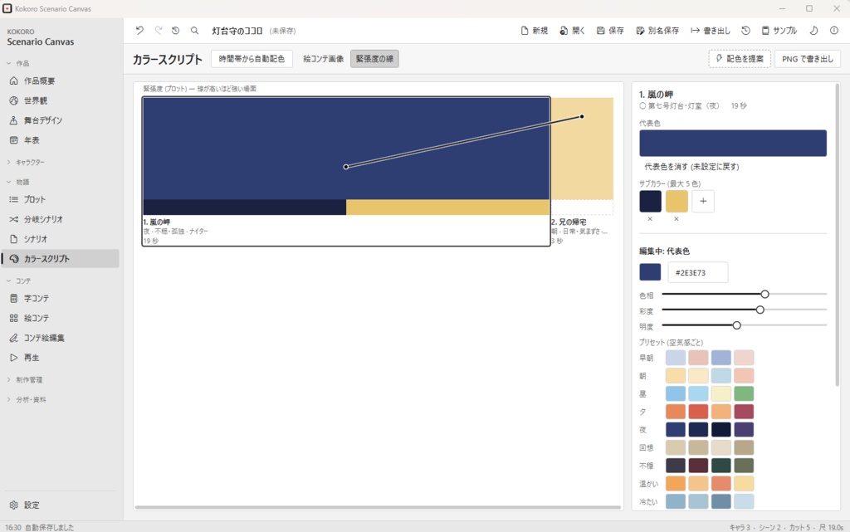The image size is (850, 532).
Task: Select the 代表色 wide navy swatch
Action: (733, 143)
